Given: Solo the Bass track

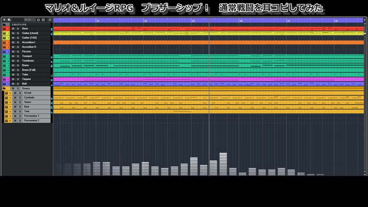Looking at the screenshot, I should coord(18,29).
